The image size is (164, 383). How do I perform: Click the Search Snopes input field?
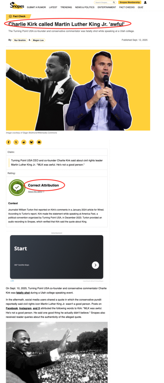tap(103, 3)
